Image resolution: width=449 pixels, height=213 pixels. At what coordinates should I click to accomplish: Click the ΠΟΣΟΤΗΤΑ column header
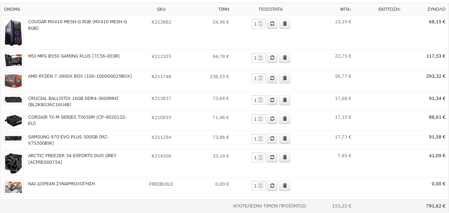271,9
